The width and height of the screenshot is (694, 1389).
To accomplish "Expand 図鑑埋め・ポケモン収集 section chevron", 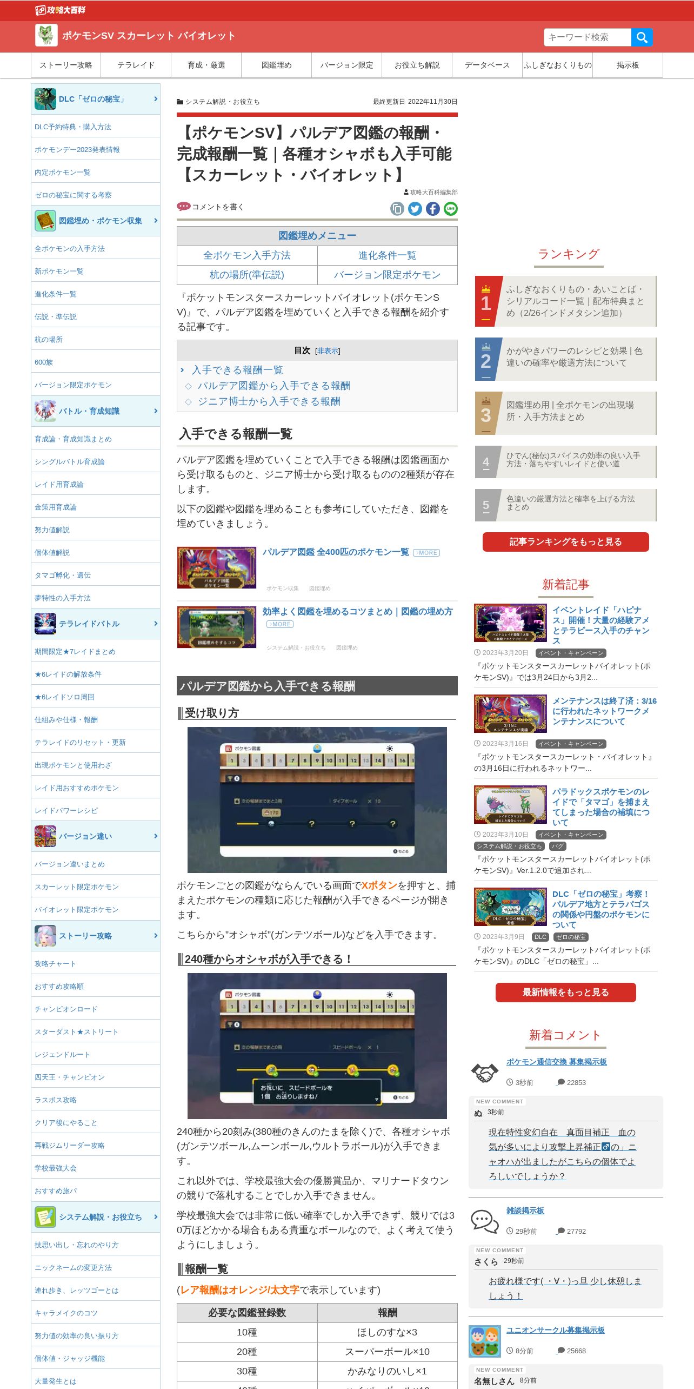I will pyautogui.click(x=156, y=221).
